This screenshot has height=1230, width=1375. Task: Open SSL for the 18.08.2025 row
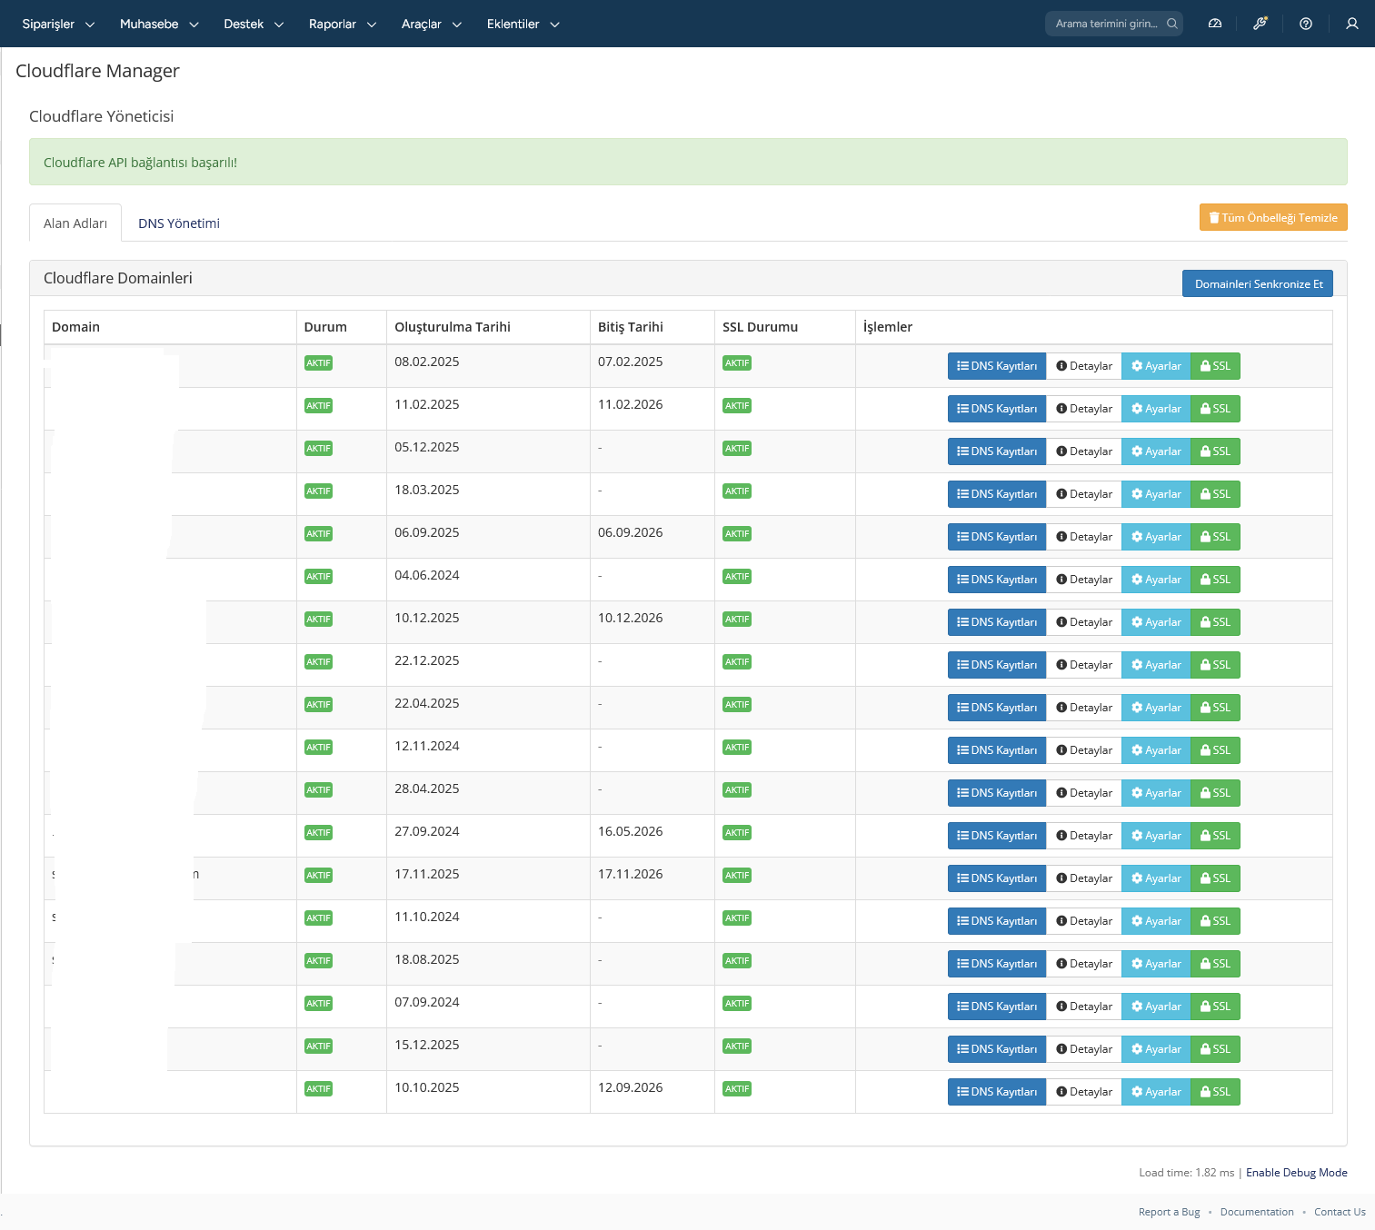pyautogui.click(x=1215, y=964)
